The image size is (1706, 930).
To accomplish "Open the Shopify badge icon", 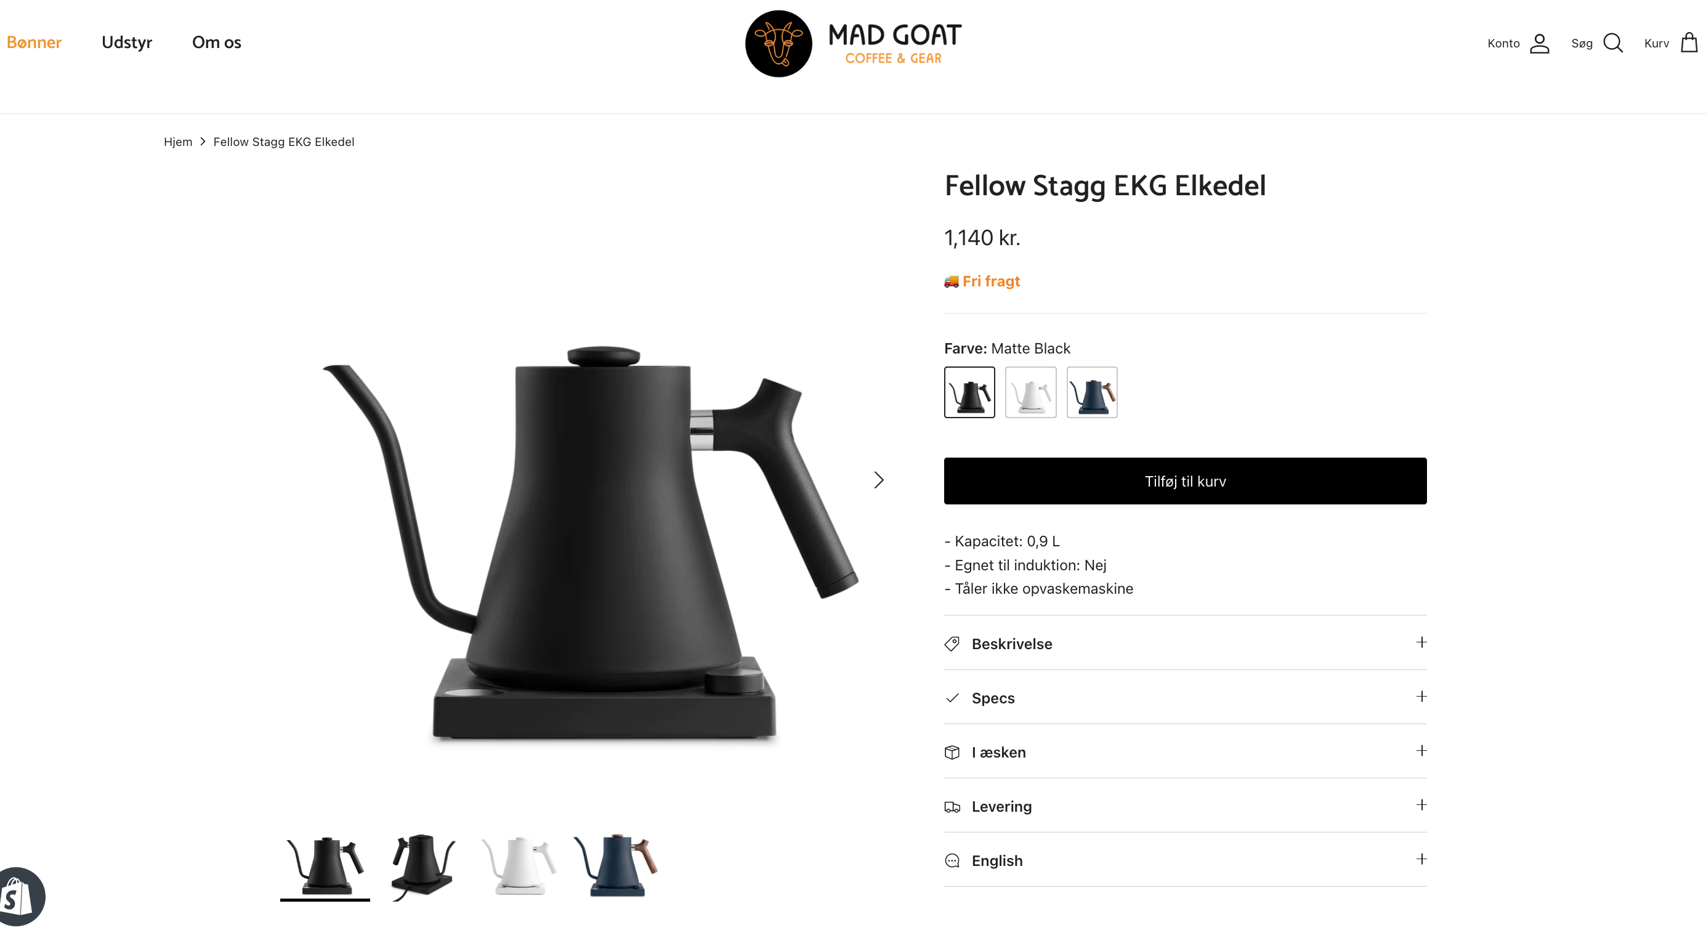I will pyautogui.click(x=18, y=897).
